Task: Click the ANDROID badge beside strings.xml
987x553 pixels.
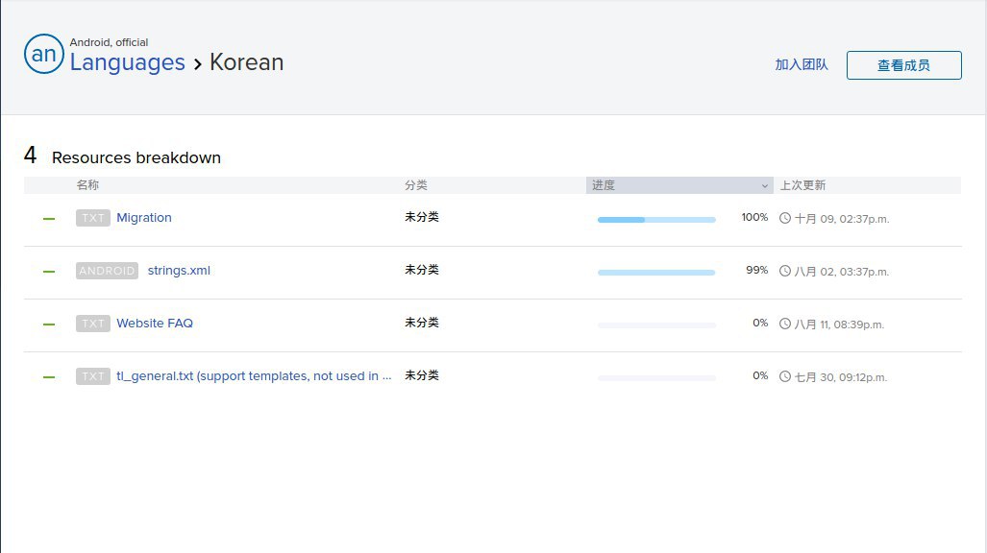Action: click(x=107, y=271)
